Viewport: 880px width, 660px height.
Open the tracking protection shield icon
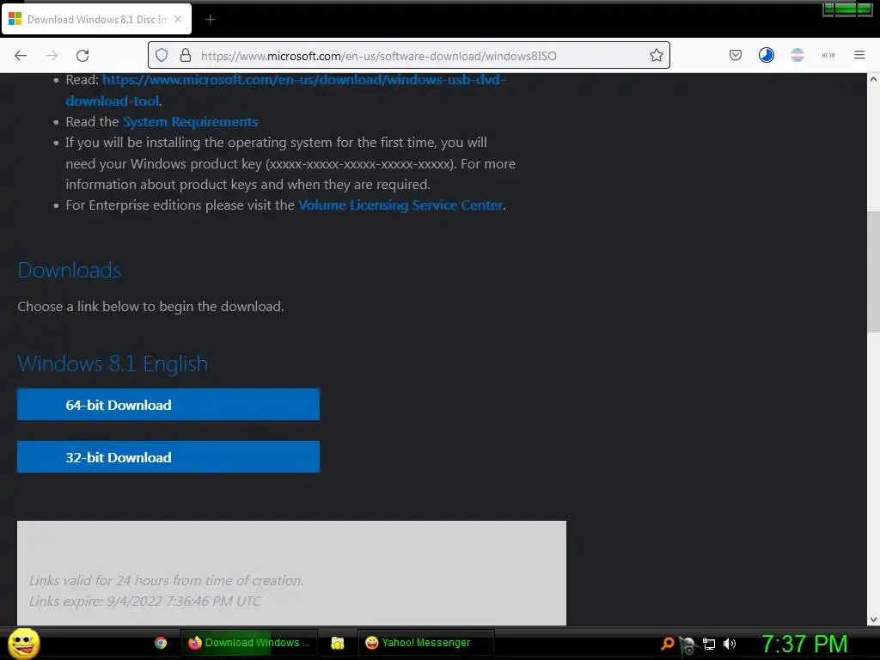point(162,55)
